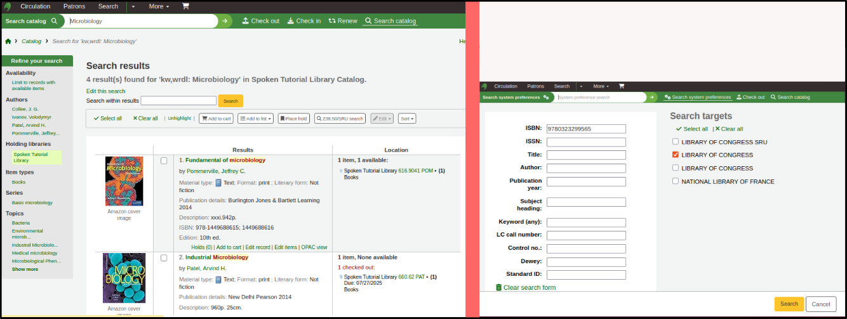
Task: Expand the More menu in left top bar
Action: tap(159, 6)
